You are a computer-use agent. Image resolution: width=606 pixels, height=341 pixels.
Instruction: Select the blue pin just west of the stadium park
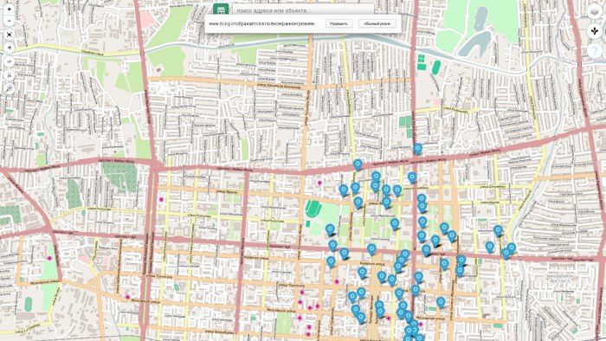point(330,230)
